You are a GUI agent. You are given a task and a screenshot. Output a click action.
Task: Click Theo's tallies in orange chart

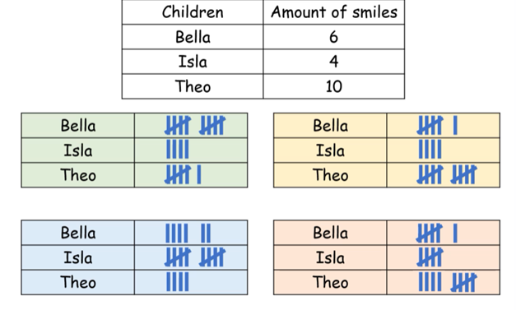(x=448, y=282)
